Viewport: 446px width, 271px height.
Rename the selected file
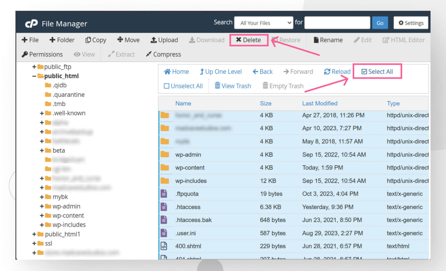(328, 40)
